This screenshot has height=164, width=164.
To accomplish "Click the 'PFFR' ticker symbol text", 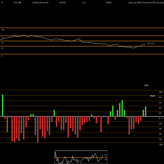I will coord(109,3).
